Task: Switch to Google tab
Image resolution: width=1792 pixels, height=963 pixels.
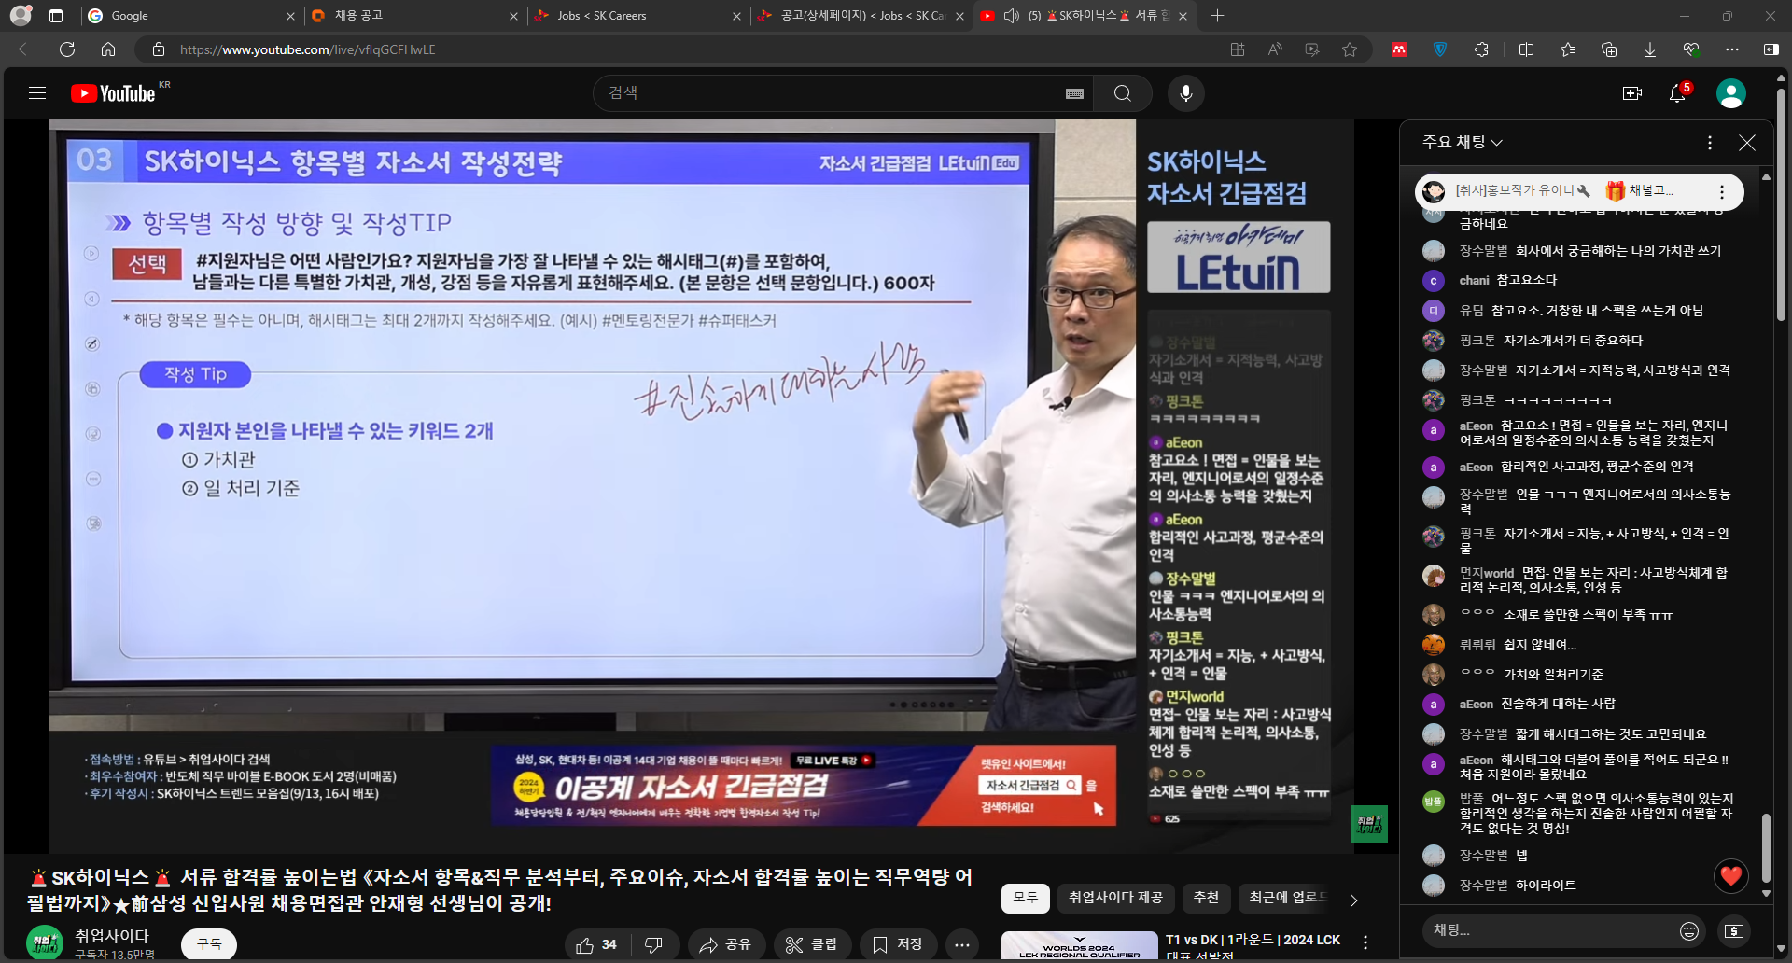Action: tap(190, 16)
